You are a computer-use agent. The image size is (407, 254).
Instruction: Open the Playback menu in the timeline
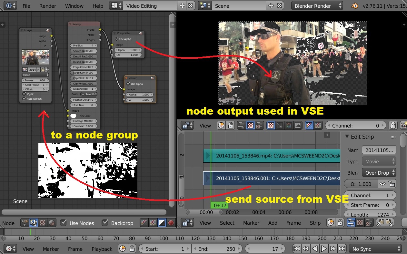(x=102, y=249)
